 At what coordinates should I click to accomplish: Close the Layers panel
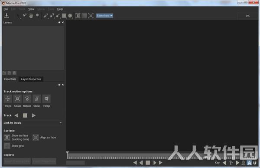[63, 23]
